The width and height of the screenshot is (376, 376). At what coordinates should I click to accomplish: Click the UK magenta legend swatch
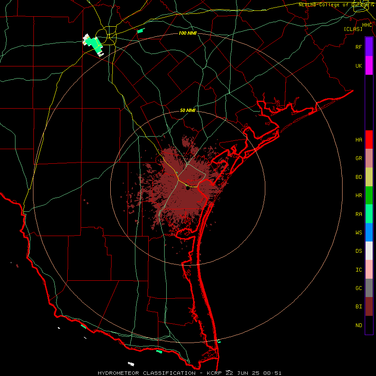369,66
